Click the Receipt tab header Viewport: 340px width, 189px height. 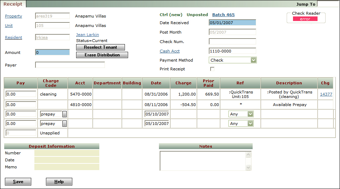[x=13, y=4]
